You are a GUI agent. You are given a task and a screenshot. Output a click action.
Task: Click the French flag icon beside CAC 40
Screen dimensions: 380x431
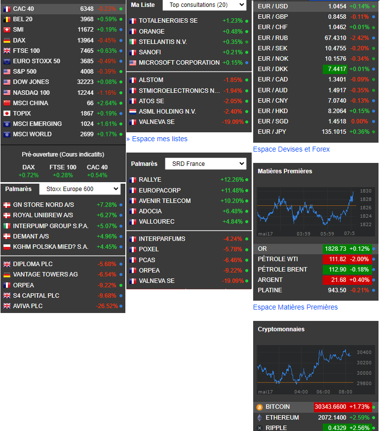pyautogui.click(x=7, y=9)
